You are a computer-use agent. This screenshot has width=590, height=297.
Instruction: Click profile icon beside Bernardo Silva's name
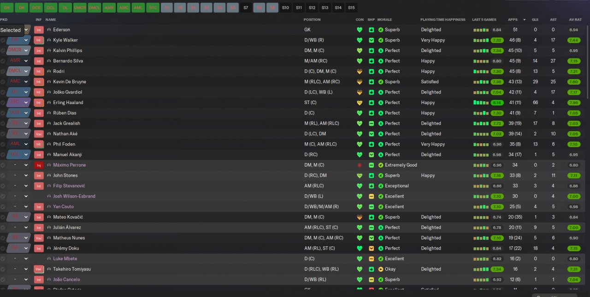pos(49,61)
